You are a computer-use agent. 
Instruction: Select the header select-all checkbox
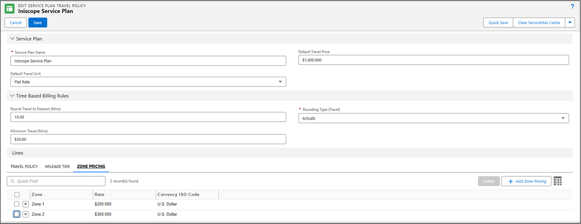coord(17,195)
